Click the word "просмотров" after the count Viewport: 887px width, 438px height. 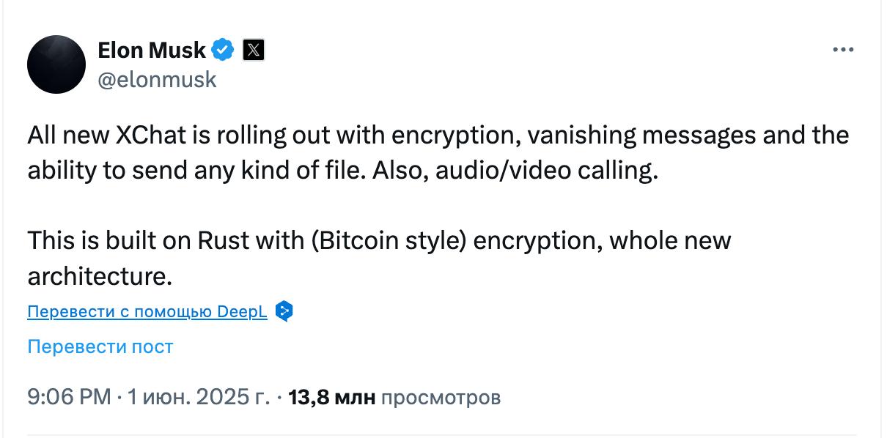(441, 398)
